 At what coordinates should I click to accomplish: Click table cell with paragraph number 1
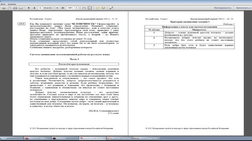[x=154, y=34]
